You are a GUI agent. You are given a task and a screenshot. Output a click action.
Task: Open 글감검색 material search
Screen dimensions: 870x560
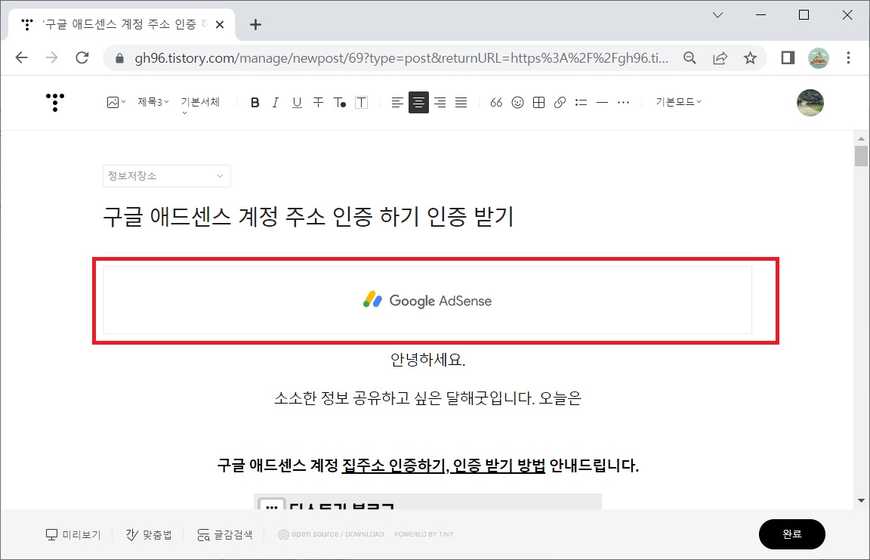pyautogui.click(x=225, y=534)
